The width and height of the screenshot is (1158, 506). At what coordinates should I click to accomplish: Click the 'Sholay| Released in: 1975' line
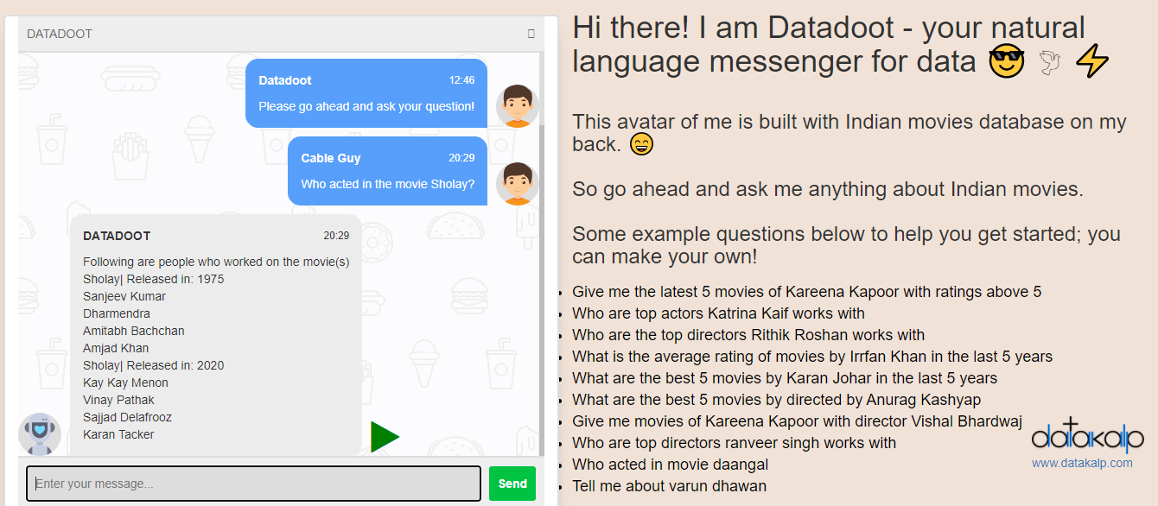pyautogui.click(x=154, y=279)
